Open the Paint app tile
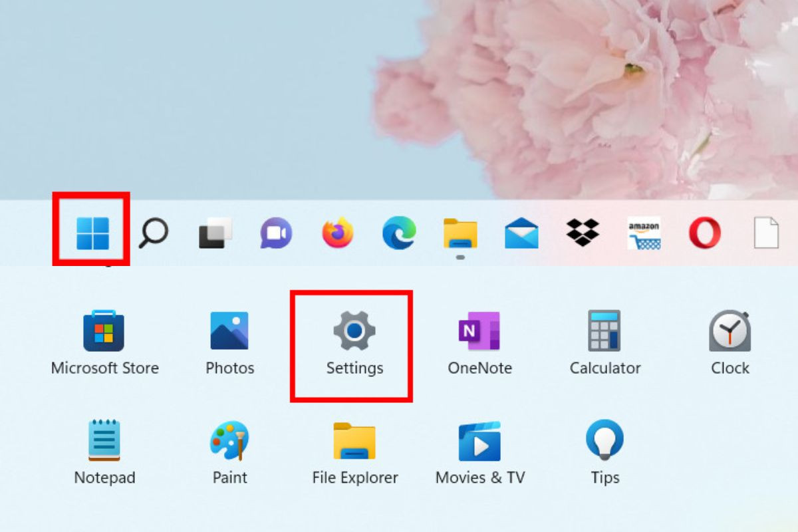798x532 pixels. pos(229,453)
